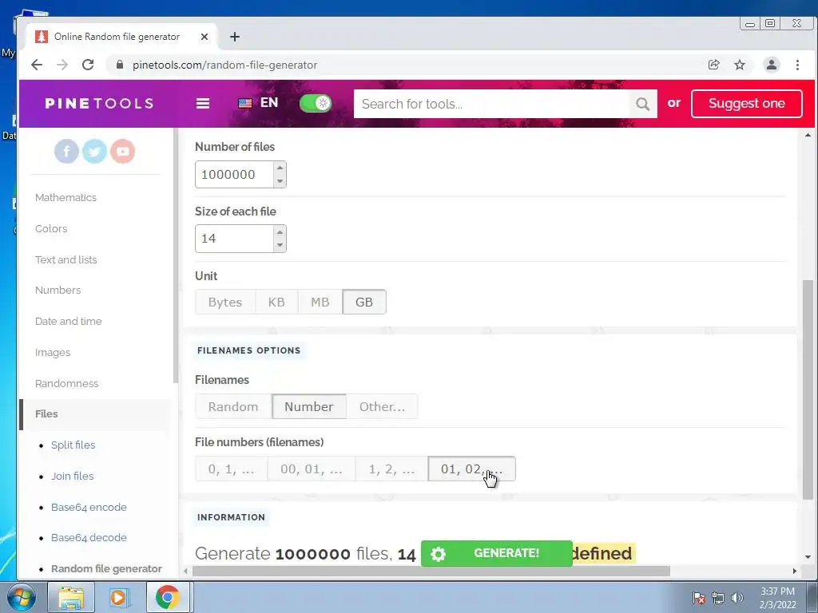Select Bytes unit
818x613 pixels.
pos(224,303)
